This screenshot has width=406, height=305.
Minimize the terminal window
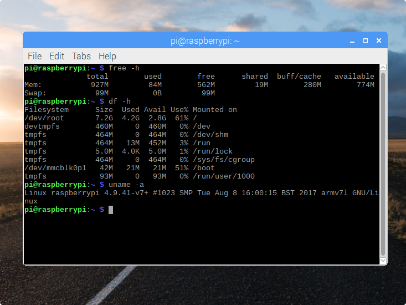[353, 41]
